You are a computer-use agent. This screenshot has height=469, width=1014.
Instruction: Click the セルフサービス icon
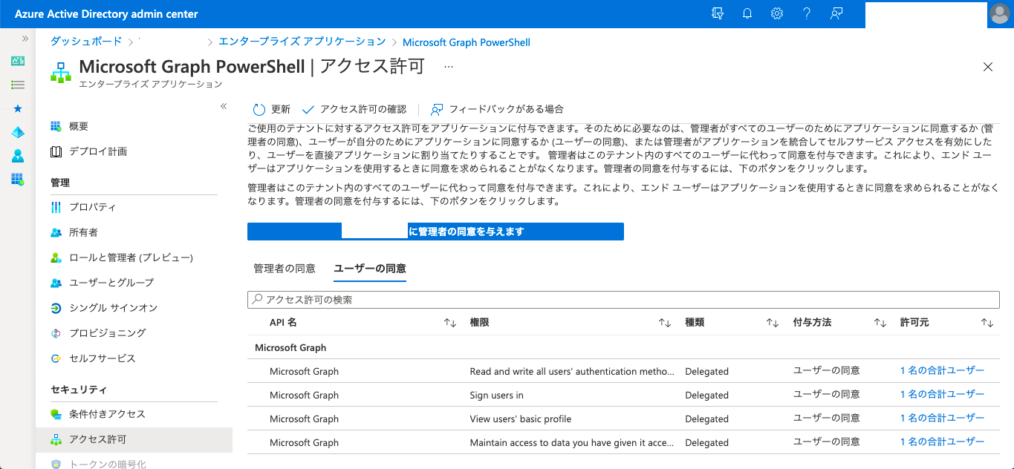pyautogui.click(x=56, y=358)
